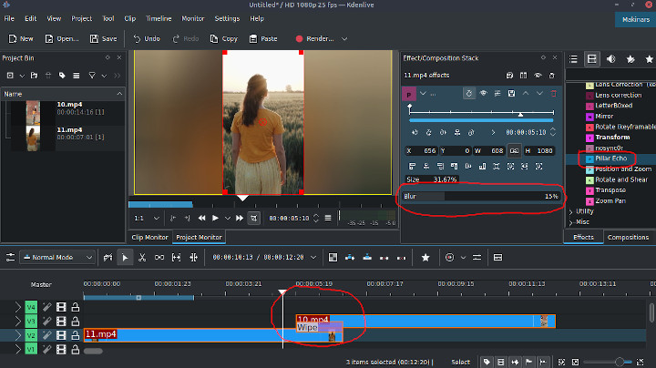The width and height of the screenshot is (656, 368).
Task: Click the fast forward button
Action: click(240, 218)
